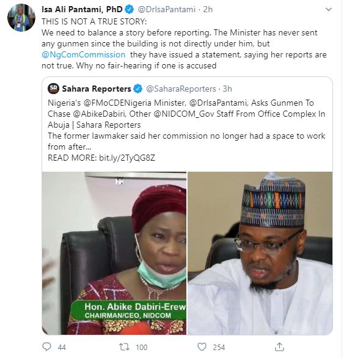Like the tweet with the heart icon

pos(202,347)
